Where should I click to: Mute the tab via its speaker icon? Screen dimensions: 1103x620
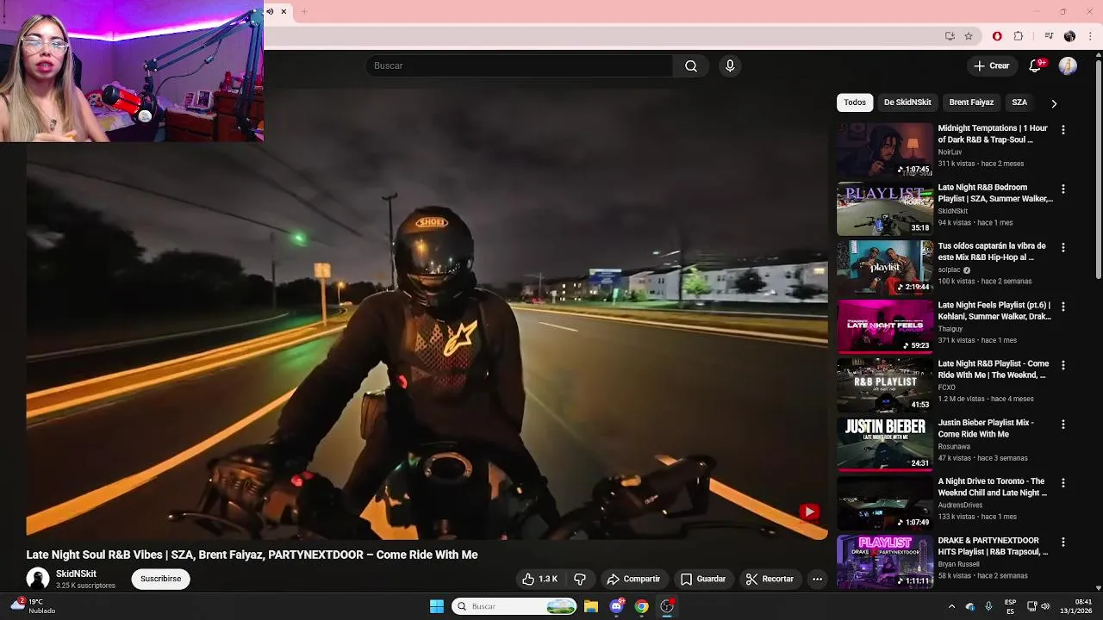270,11
